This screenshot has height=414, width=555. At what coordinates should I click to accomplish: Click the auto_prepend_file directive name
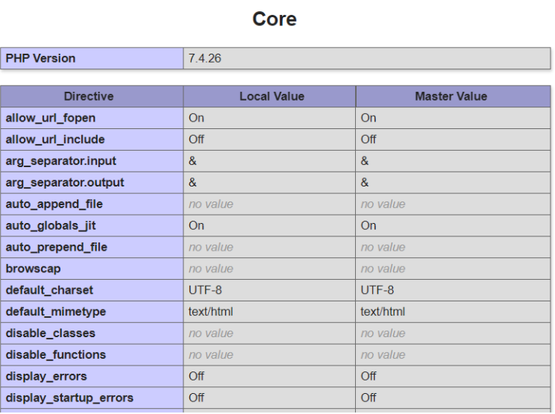click(57, 247)
